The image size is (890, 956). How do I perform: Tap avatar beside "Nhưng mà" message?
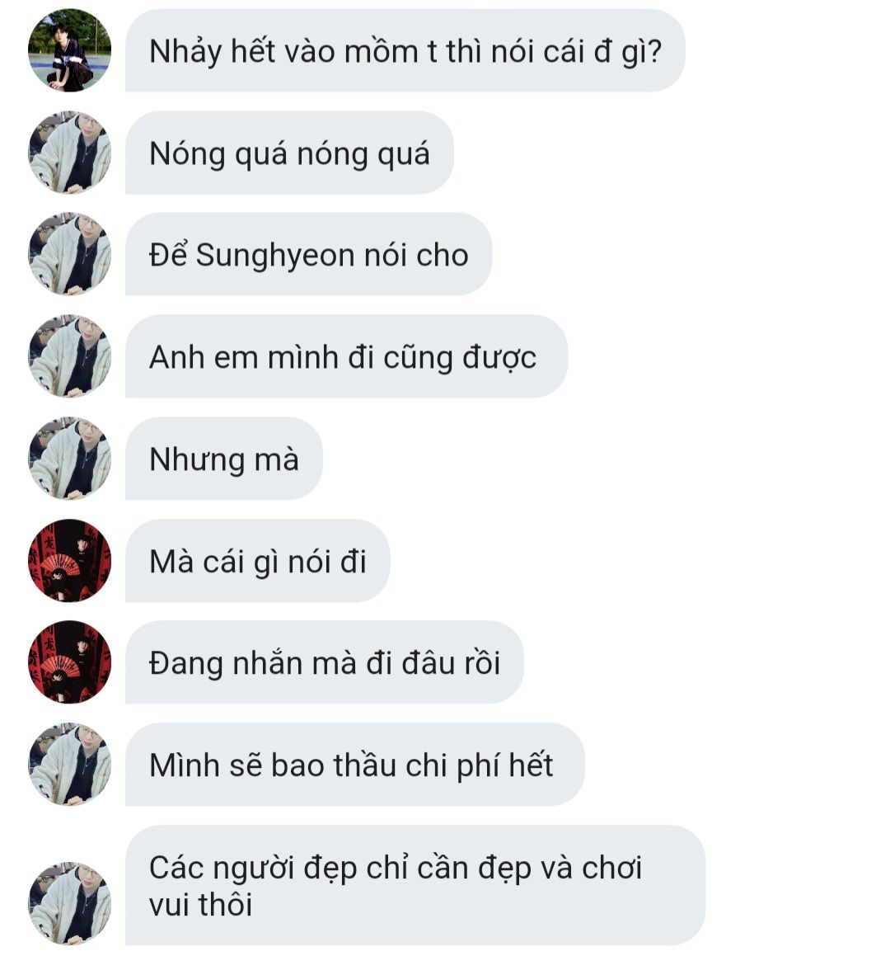click(x=69, y=459)
